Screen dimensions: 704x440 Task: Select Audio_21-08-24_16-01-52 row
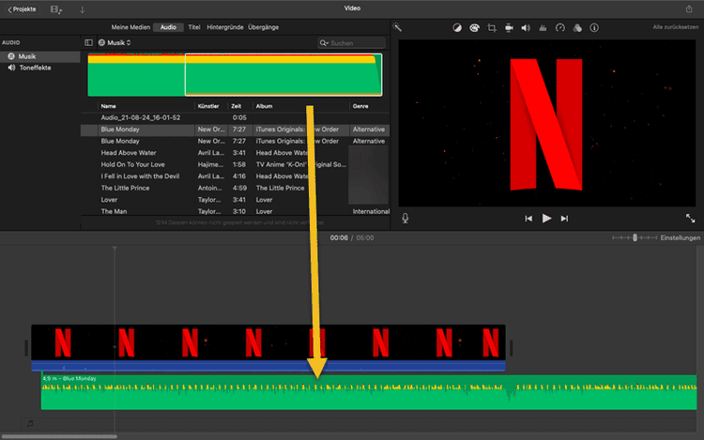click(235, 117)
